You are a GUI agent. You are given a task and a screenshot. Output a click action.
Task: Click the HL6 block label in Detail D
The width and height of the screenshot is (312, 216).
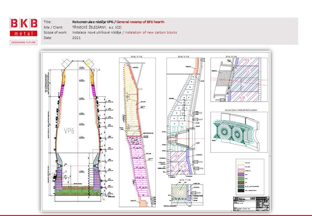pyautogui.click(x=247, y=60)
